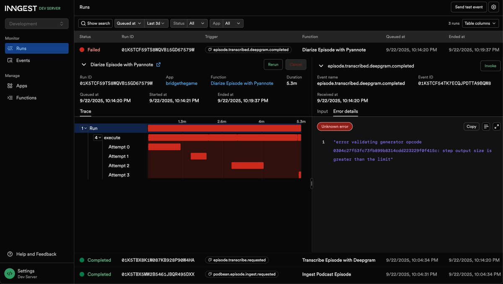Click the Event ID 01K5TCF54TK7ECQJPDTTA9BQW8
503x284 pixels.
point(454,83)
